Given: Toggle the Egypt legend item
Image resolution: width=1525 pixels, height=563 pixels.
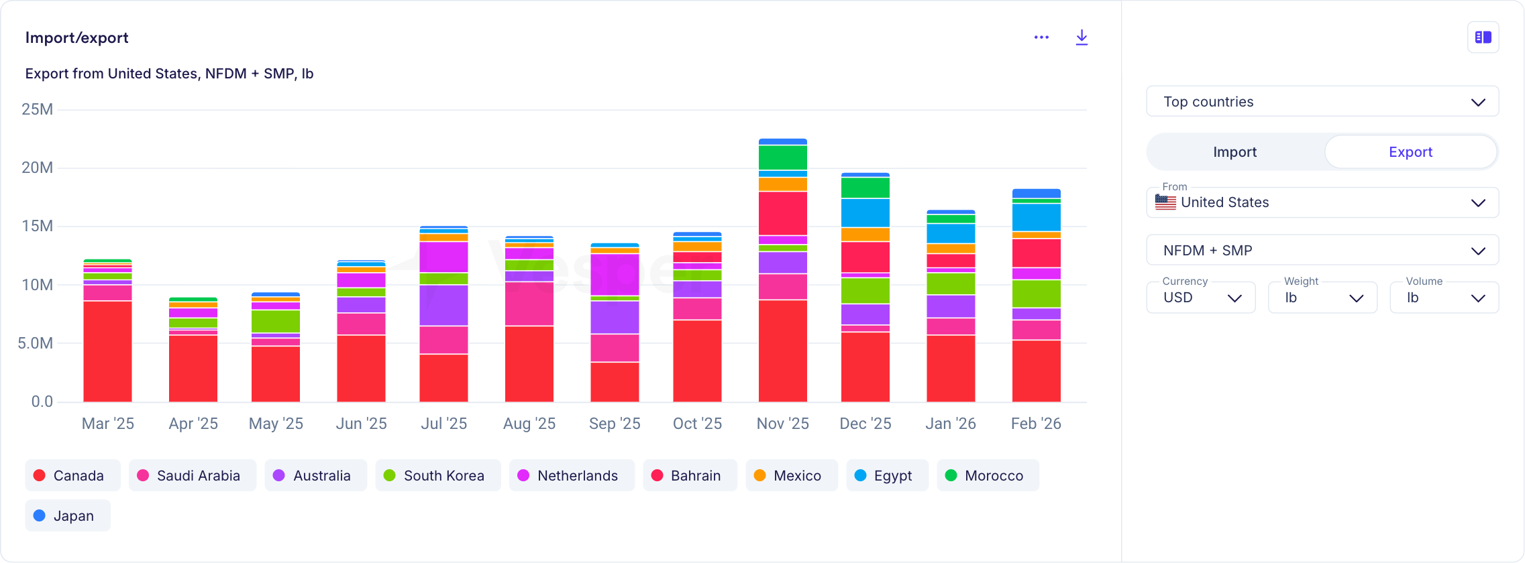Looking at the screenshot, I should (887, 475).
